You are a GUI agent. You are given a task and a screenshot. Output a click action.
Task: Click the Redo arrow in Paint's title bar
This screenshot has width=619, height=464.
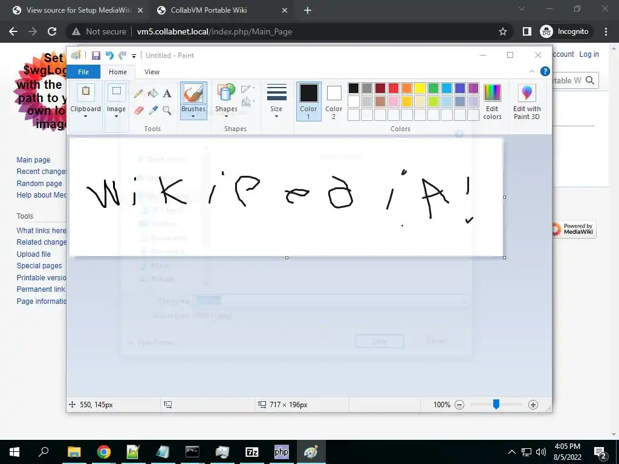tap(123, 56)
